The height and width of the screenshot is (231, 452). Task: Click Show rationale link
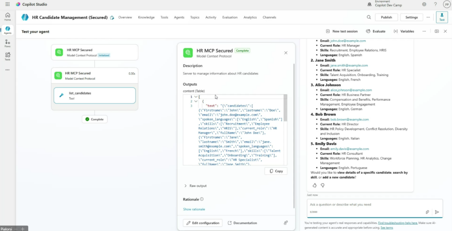pos(194,209)
